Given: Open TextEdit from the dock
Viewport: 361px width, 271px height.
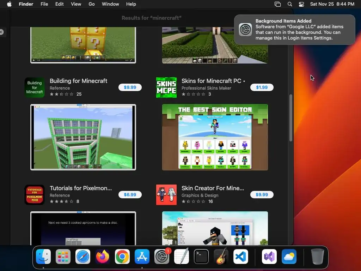Looking at the screenshot, I should pos(182,257).
